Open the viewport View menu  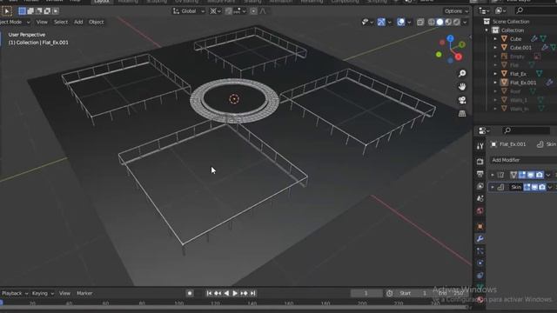(x=42, y=22)
